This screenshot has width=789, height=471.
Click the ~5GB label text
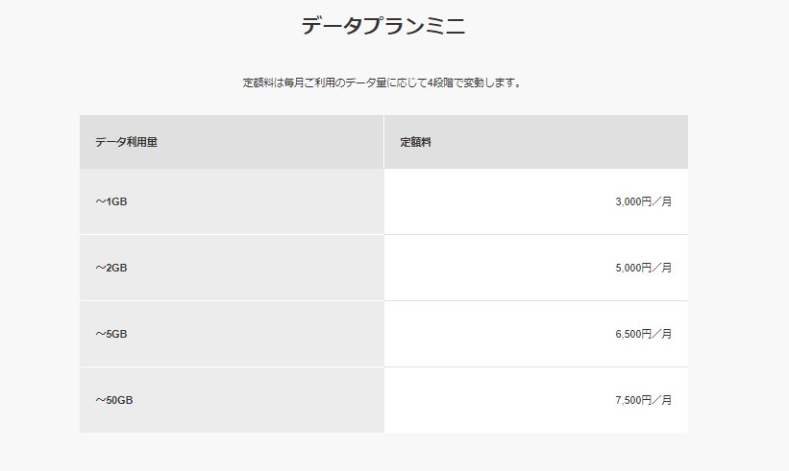(111, 335)
